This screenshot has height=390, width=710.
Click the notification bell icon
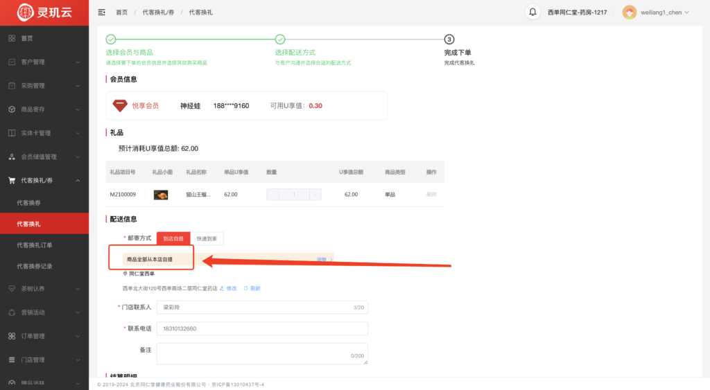(532, 12)
